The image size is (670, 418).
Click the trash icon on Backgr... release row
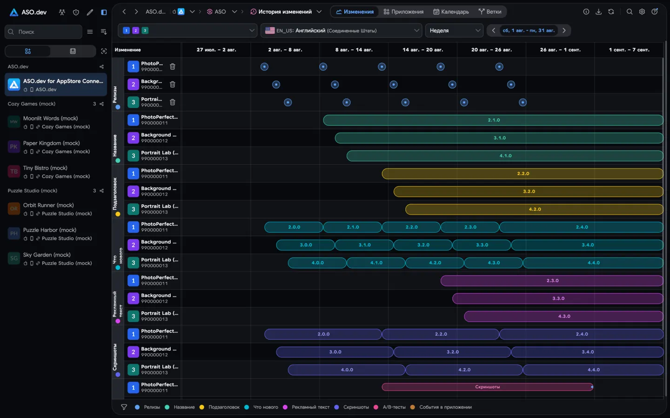point(173,84)
